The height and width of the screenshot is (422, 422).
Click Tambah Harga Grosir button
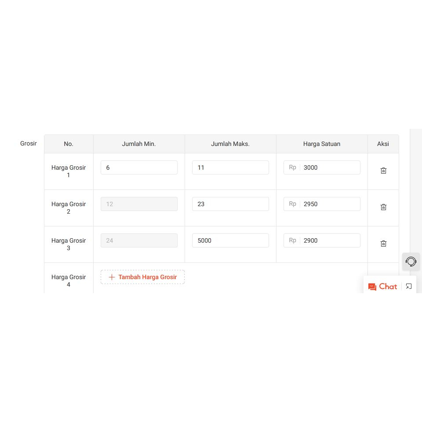142,277
